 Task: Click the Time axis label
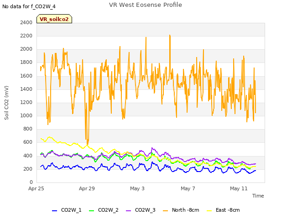(258, 196)
